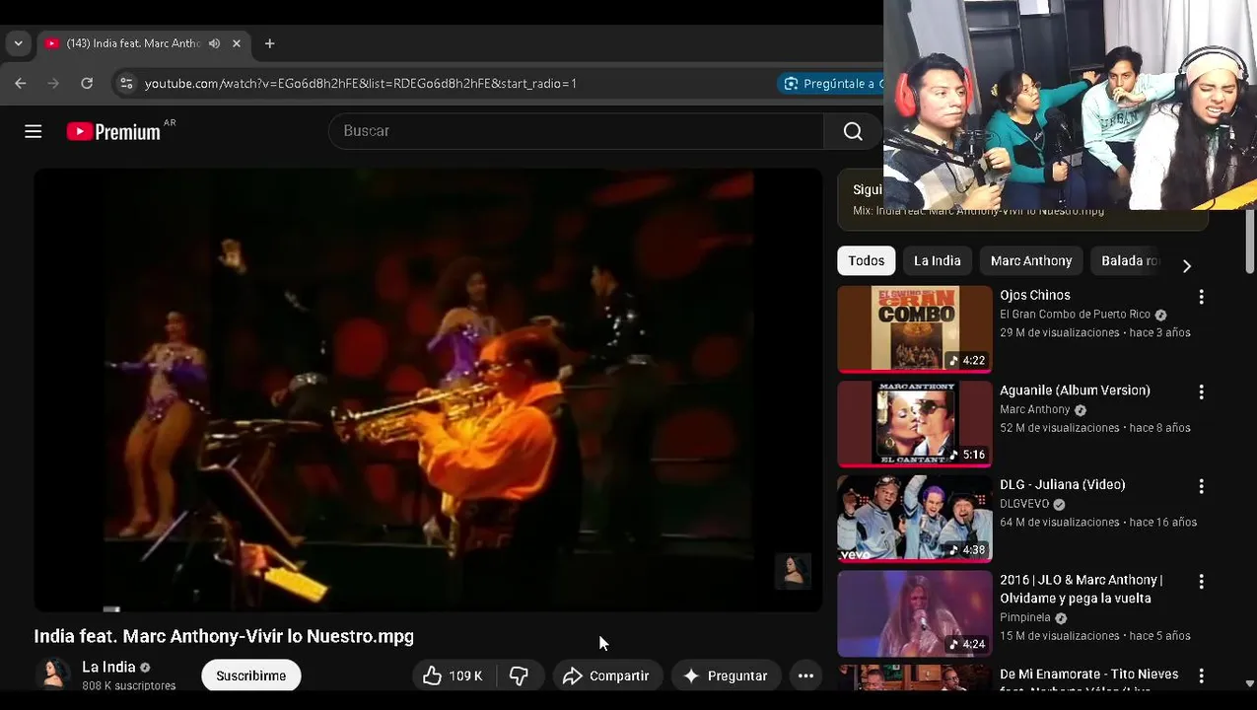
Task: Click the Pimpinela channel name
Action: (x=1026, y=618)
